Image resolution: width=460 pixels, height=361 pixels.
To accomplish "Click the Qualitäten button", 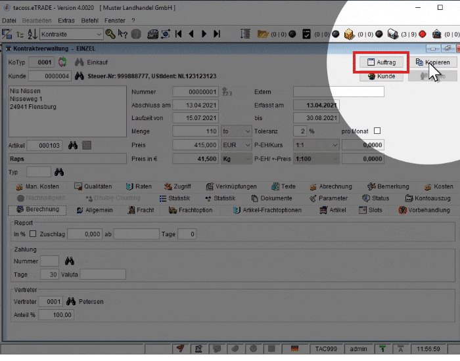I will click(x=93, y=186).
